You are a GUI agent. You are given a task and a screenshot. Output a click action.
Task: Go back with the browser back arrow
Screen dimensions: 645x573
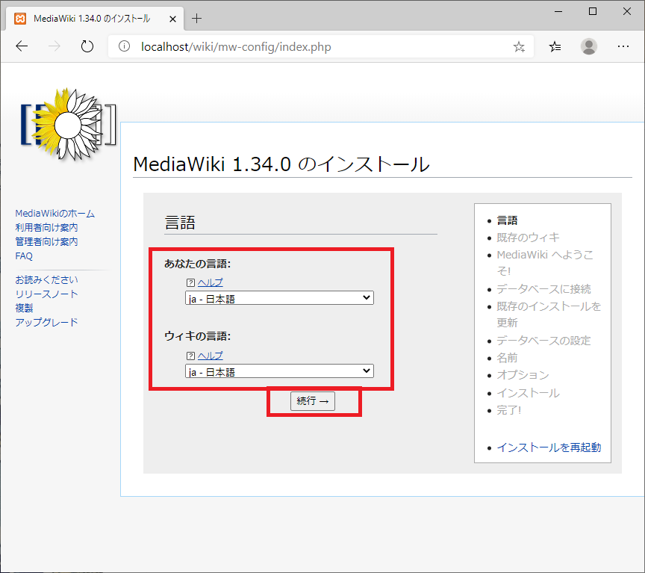coord(22,46)
